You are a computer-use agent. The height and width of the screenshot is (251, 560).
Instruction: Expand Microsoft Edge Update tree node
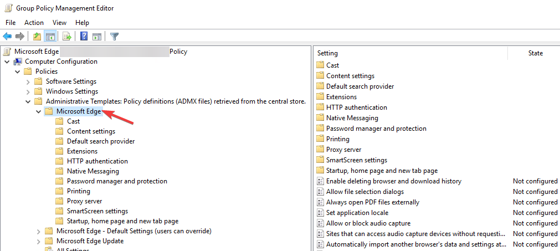click(38, 241)
